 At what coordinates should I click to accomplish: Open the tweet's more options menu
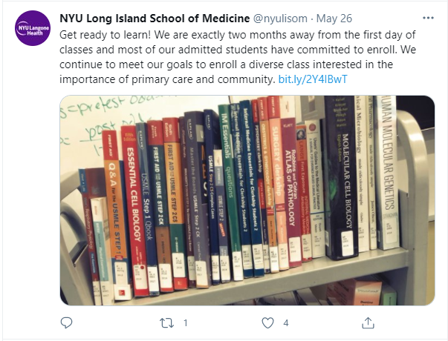click(426, 17)
